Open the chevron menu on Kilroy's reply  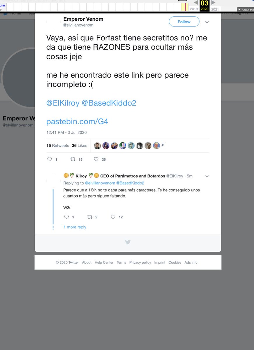tap(207, 176)
